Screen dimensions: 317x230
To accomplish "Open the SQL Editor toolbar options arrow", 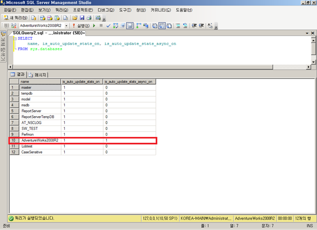I will (x=216, y=27).
